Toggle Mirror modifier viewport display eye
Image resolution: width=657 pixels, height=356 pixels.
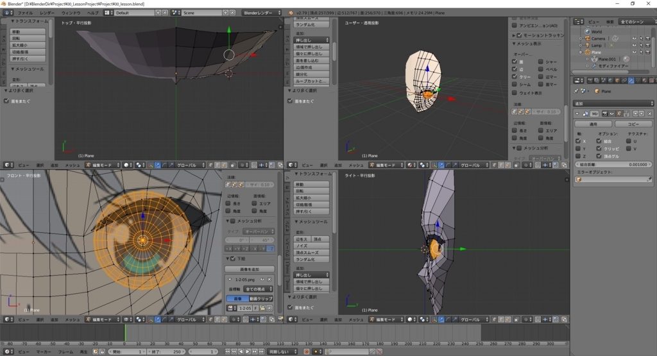(611, 114)
